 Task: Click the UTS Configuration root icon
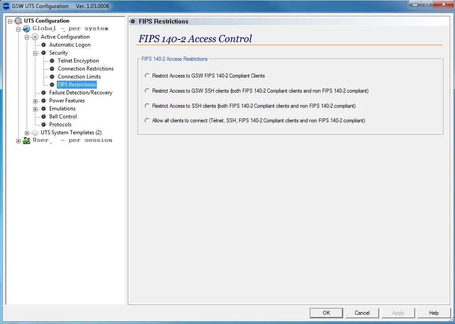(x=18, y=21)
